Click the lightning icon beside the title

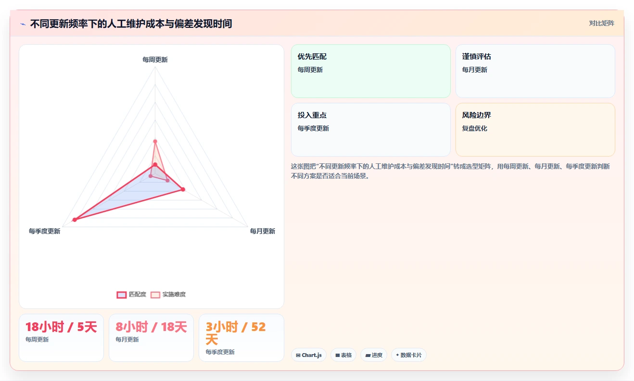coord(23,24)
